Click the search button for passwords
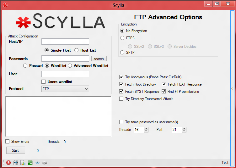This screenshot has height=168, width=236. [x=99, y=59]
